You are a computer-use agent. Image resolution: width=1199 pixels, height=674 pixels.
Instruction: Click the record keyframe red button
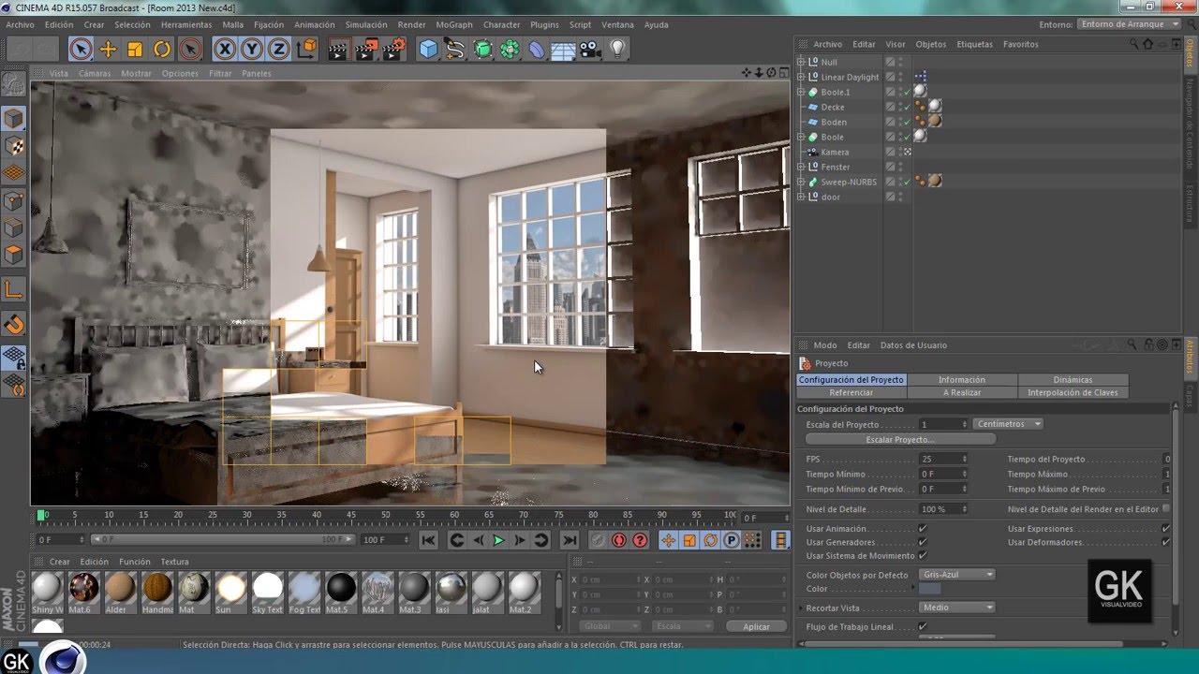[618, 540]
